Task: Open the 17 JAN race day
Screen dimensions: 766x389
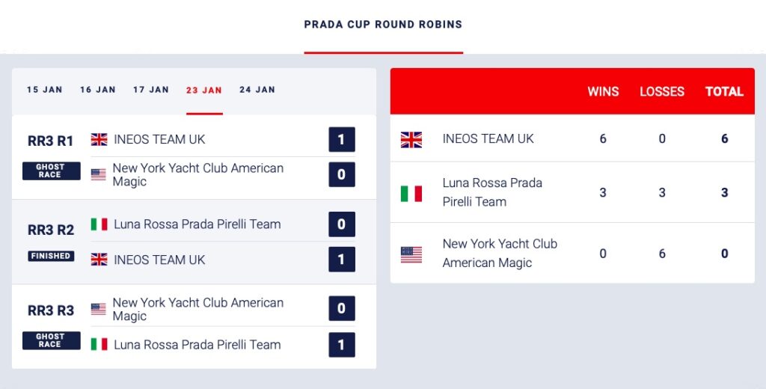Action: pos(151,90)
